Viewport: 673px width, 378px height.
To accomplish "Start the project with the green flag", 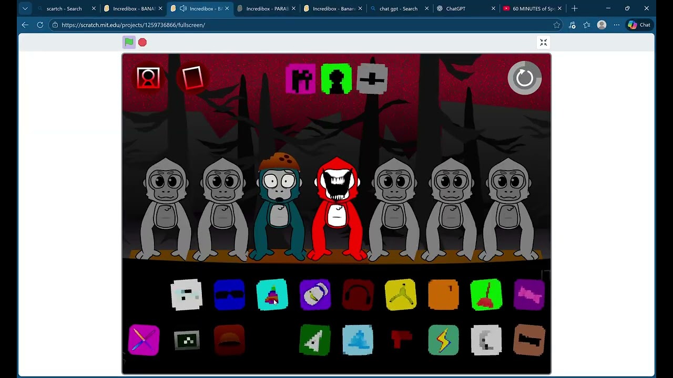I will point(129,42).
